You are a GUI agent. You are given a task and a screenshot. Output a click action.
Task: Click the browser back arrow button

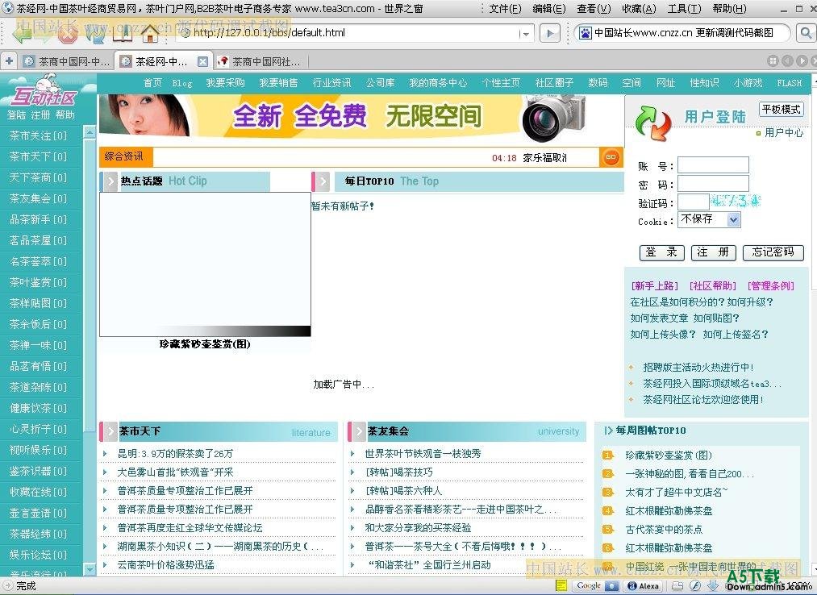click(22, 34)
